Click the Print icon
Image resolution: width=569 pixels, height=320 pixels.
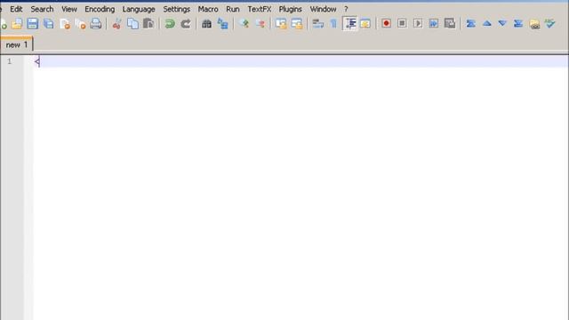96,24
